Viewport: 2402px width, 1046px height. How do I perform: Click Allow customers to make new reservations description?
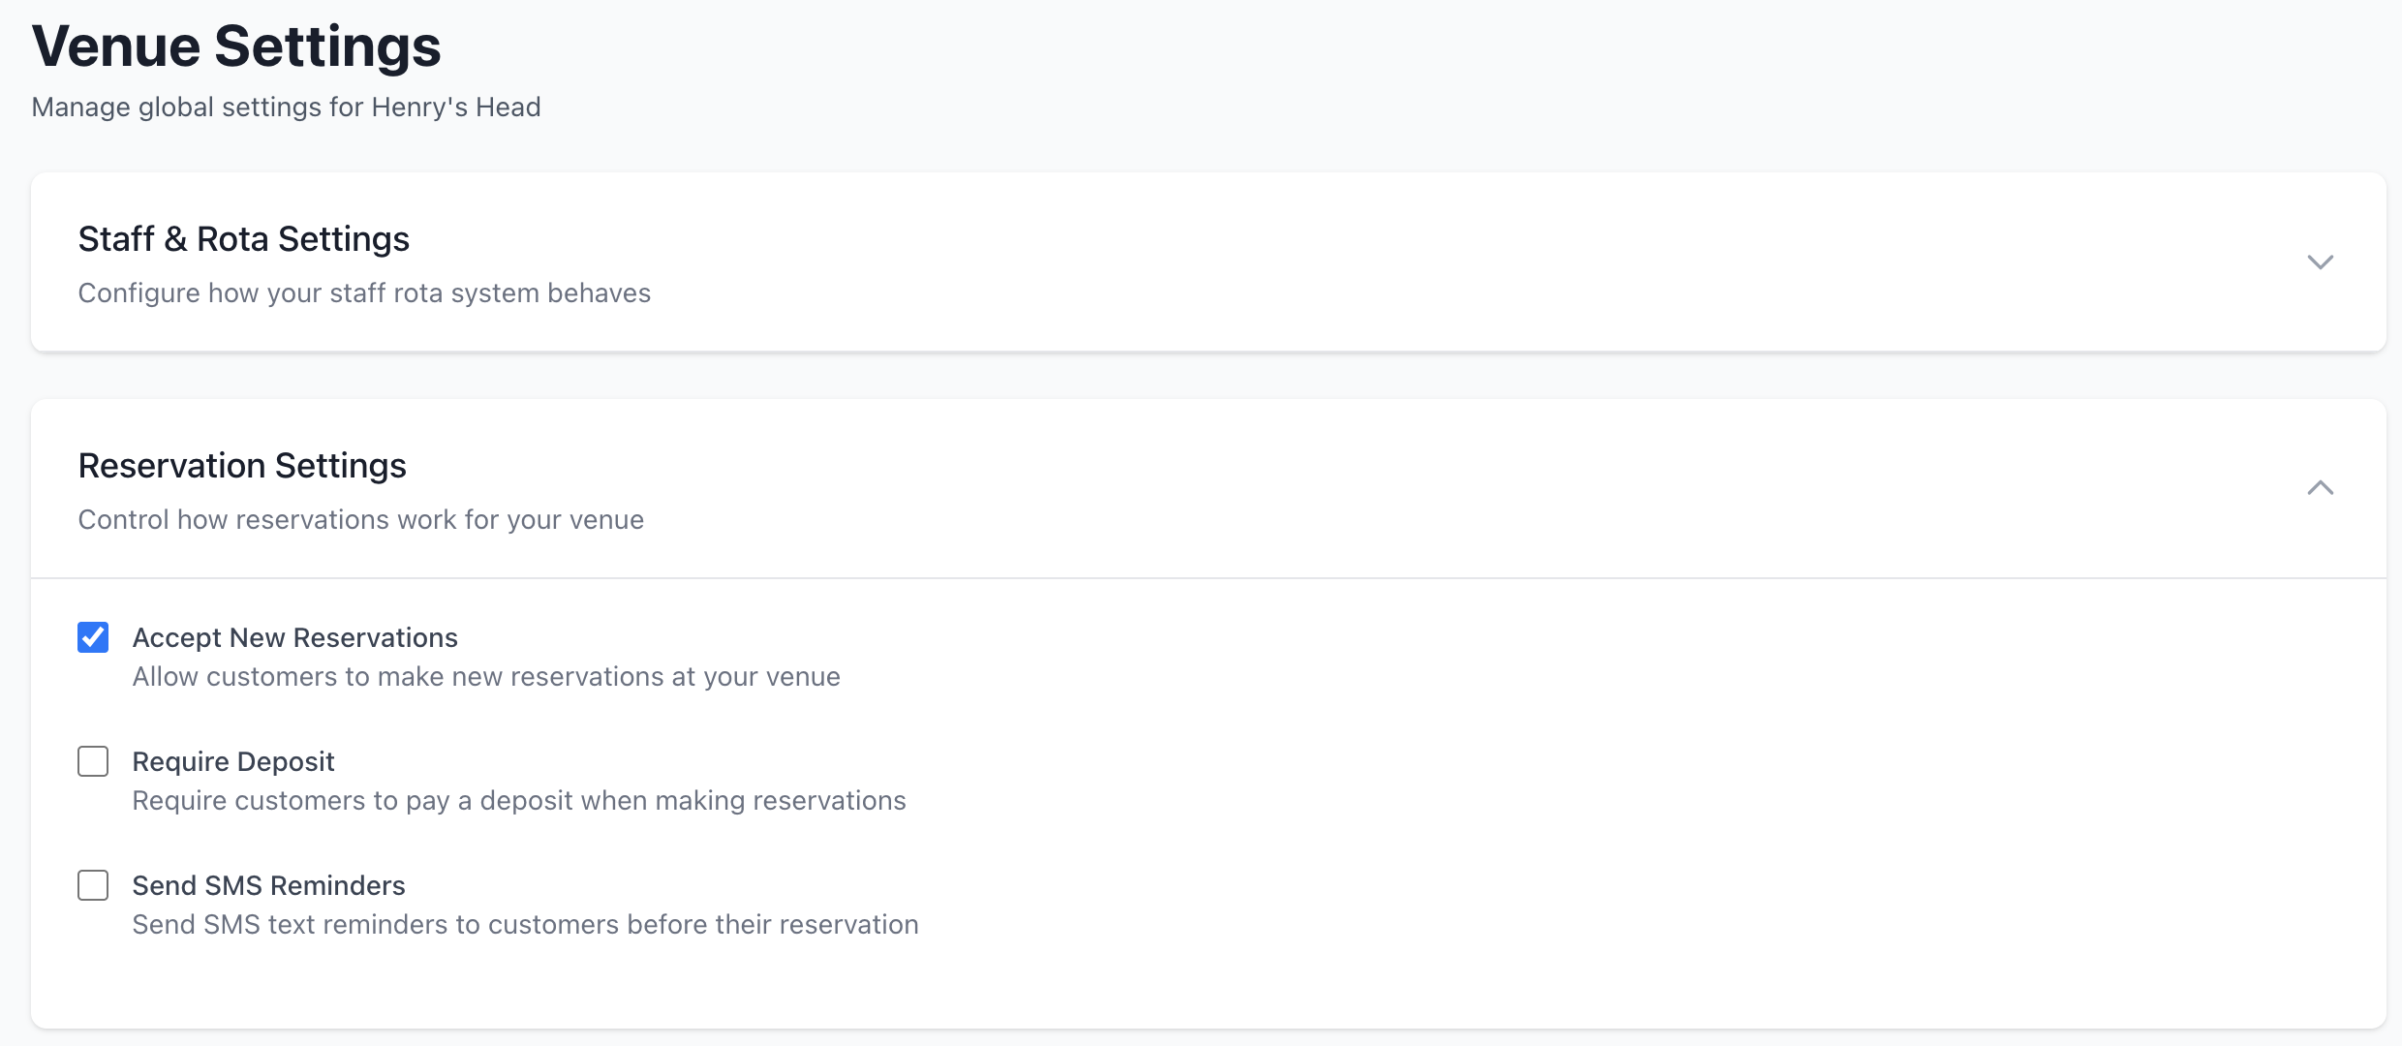click(x=485, y=676)
